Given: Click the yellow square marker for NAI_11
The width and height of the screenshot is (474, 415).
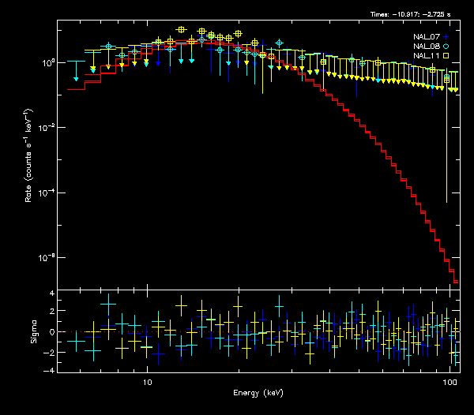Looking at the screenshot, I should pyautogui.click(x=446, y=56).
